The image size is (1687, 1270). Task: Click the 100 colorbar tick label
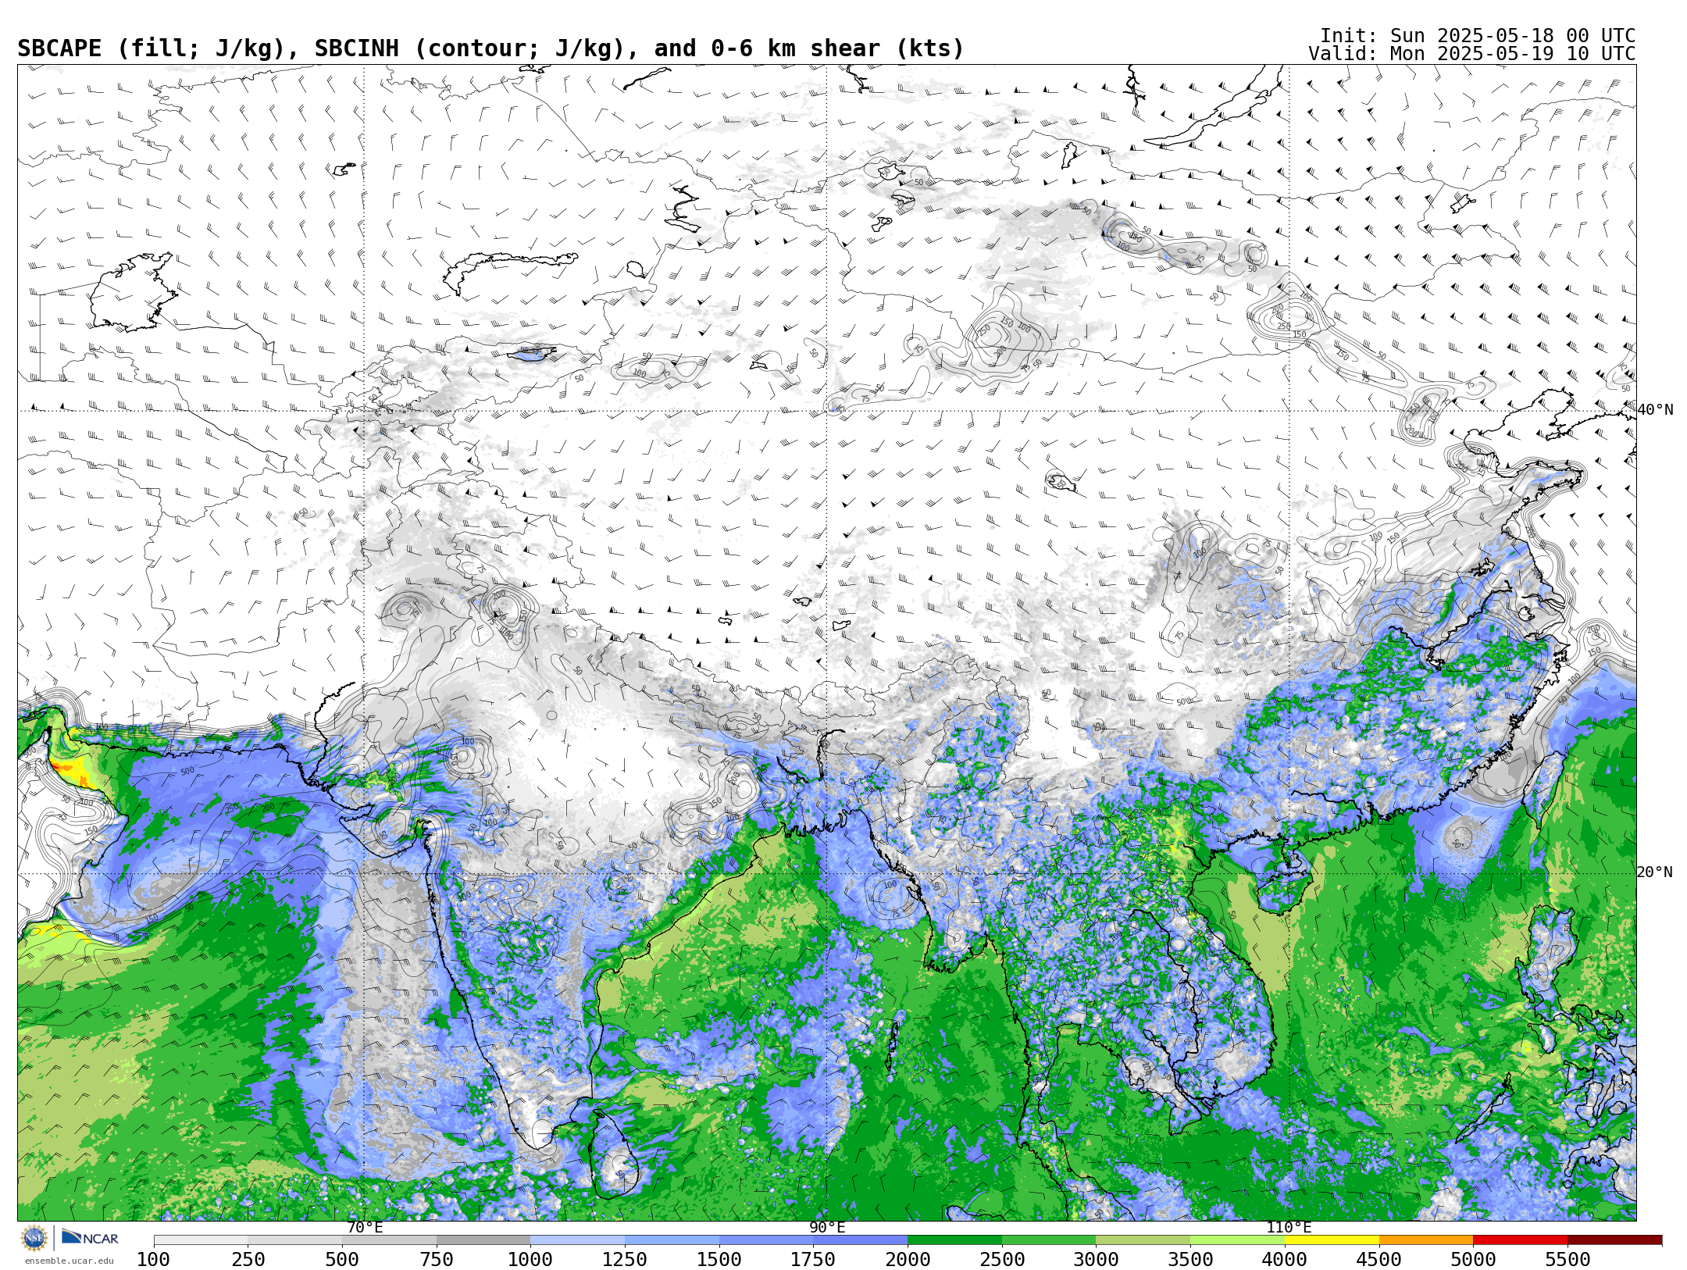click(x=153, y=1260)
